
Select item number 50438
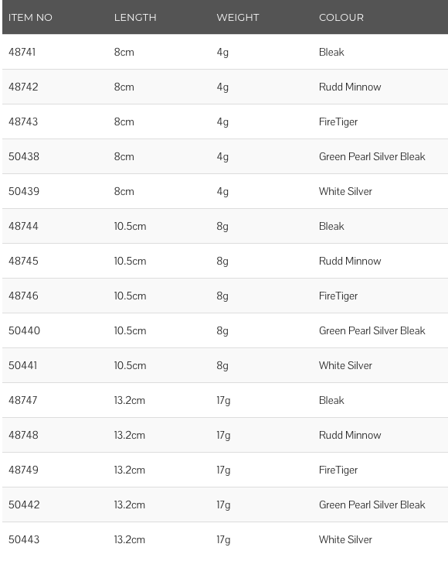[24, 157]
